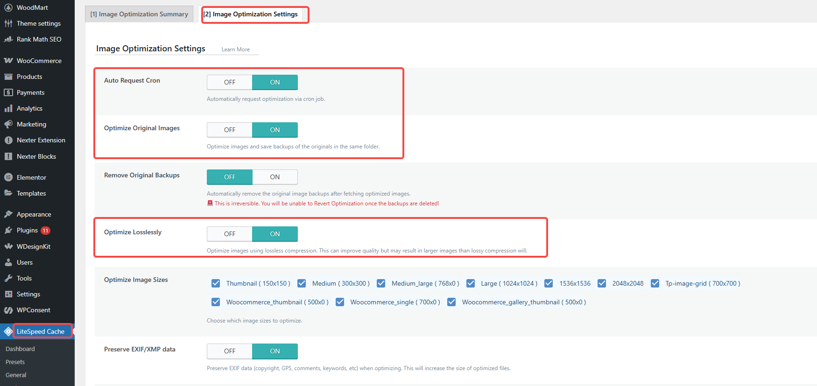Turn Optimize Losslessly OFF

[230, 234]
